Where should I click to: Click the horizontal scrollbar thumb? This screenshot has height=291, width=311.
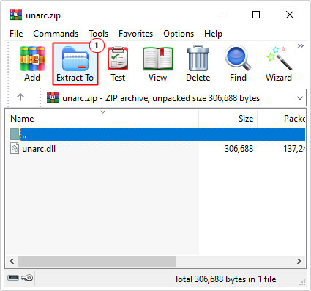click(x=97, y=262)
